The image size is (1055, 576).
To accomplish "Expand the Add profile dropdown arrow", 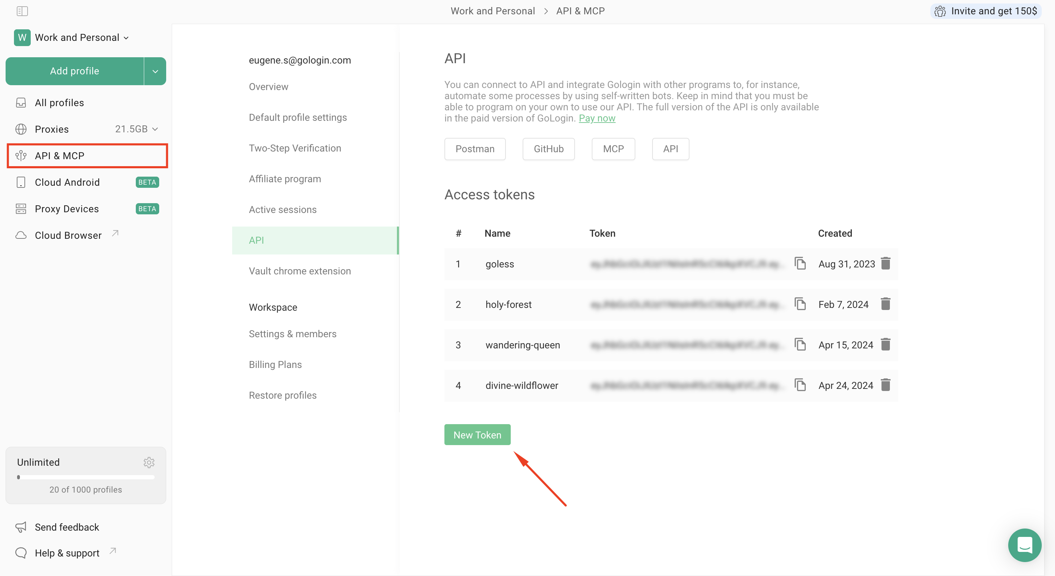I will [x=155, y=71].
